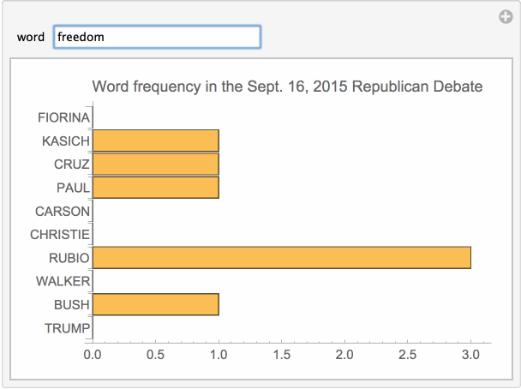The image size is (521, 389).
Task: Select the KASICH bar in the chart
Action: pyautogui.click(x=155, y=141)
